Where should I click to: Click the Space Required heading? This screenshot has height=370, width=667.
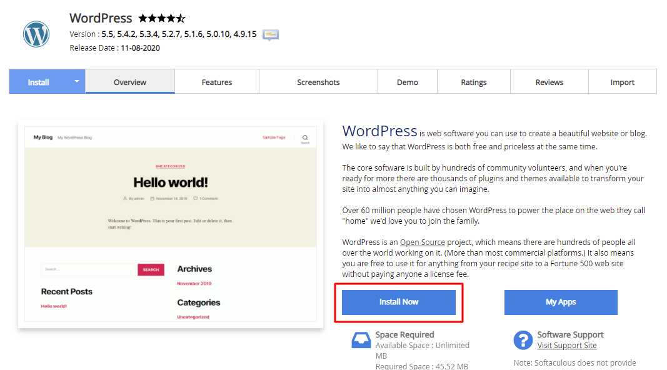click(x=404, y=335)
